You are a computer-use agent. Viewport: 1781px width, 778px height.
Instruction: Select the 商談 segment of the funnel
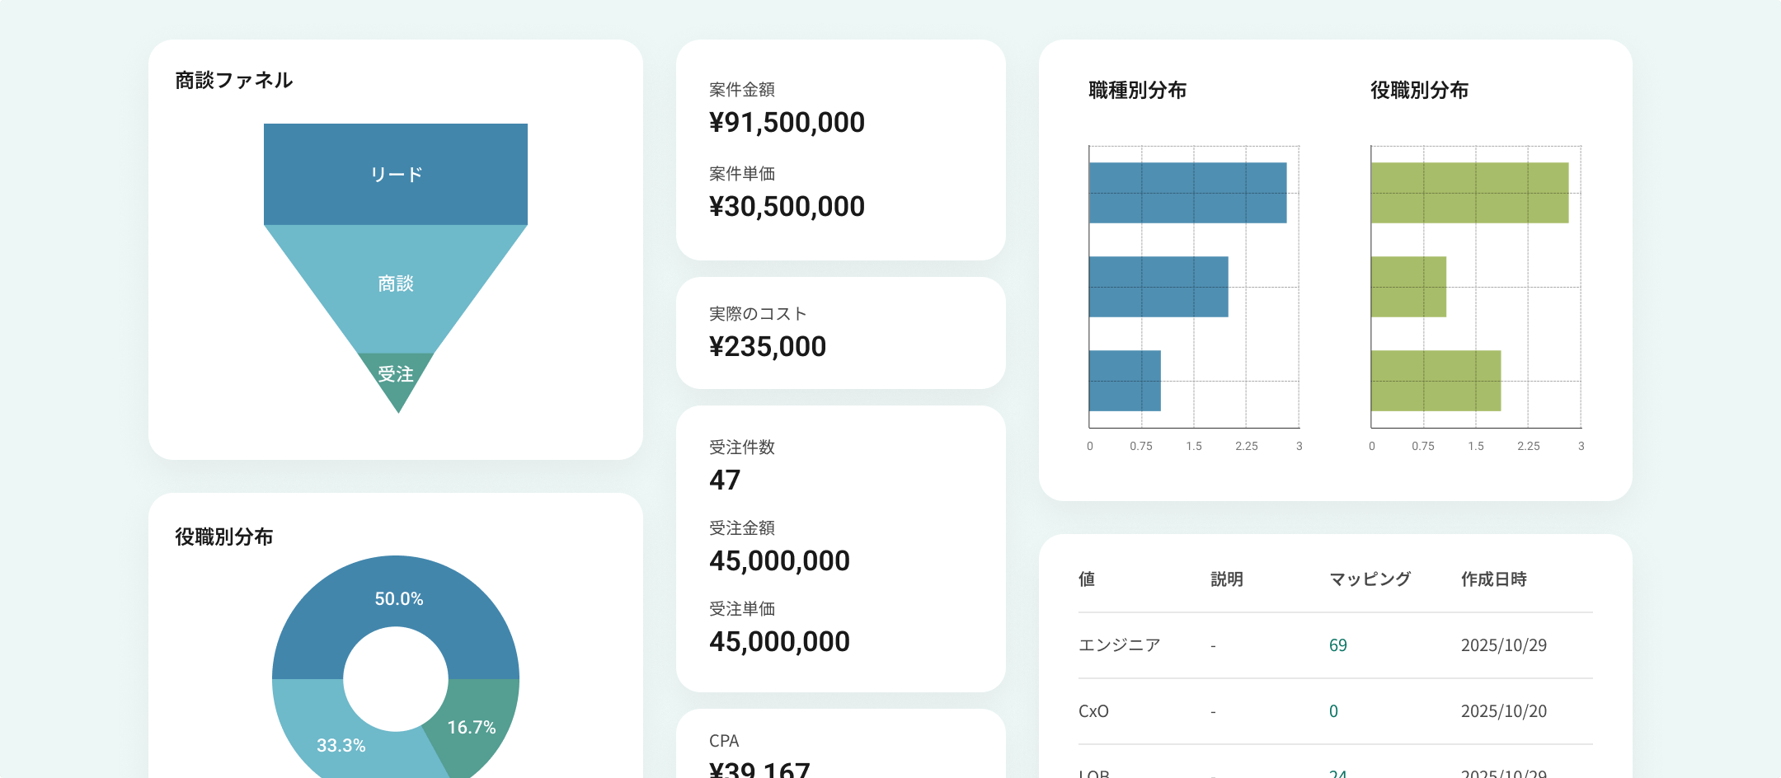point(396,284)
